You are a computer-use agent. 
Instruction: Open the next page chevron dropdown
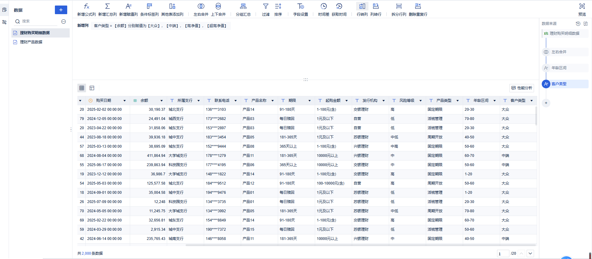pyautogui.click(x=530, y=253)
